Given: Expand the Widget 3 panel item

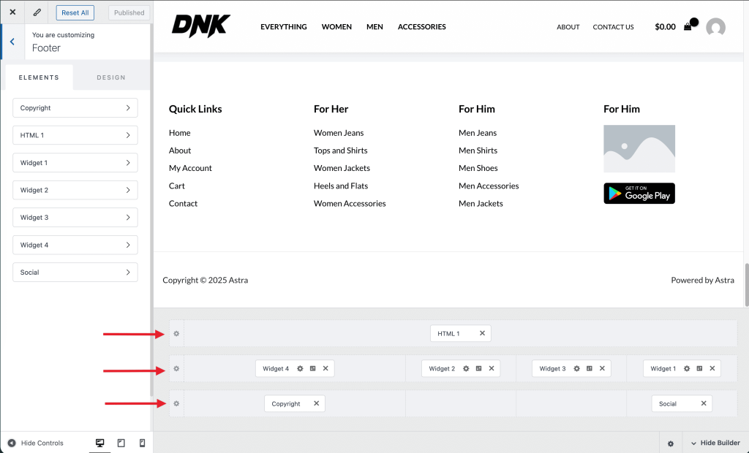Looking at the screenshot, I should tap(75, 218).
